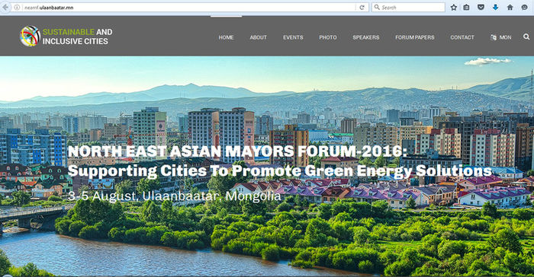Open the site information icon in address bar

[16, 8]
